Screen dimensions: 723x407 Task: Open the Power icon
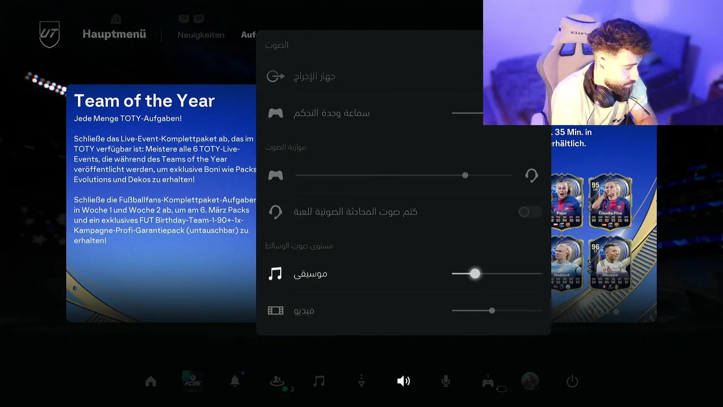(x=572, y=381)
